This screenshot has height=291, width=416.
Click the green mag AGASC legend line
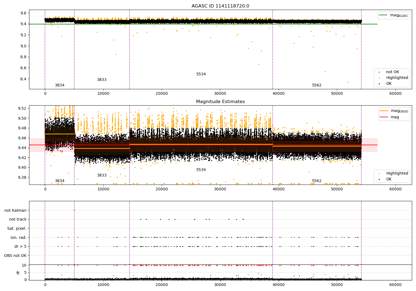click(383, 15)
